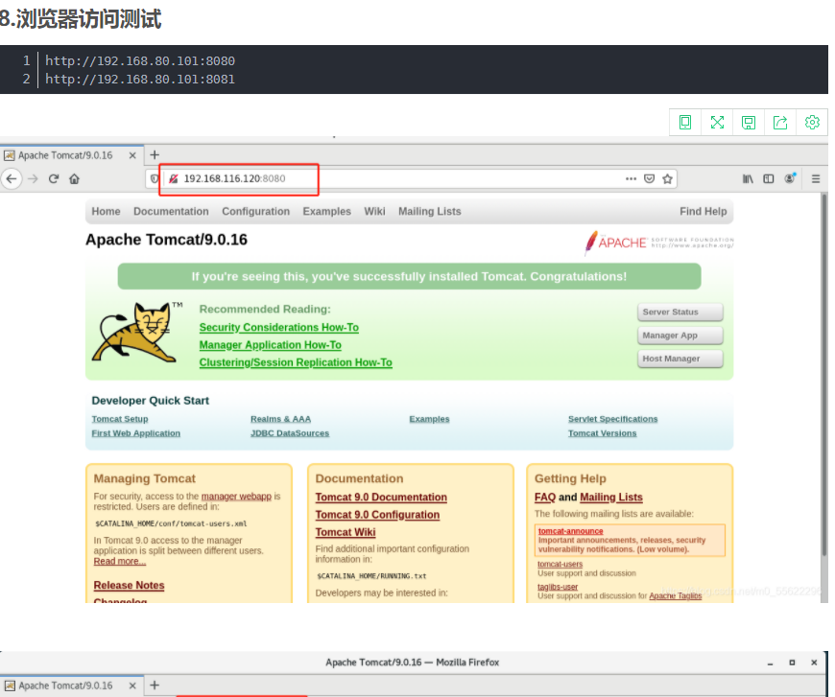Open the Realms & AAA link

pos(280,419)
